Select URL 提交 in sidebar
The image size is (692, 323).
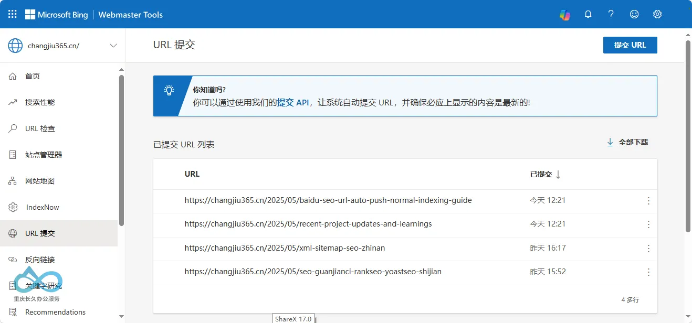pyautogui.click(x=59, y=233)
